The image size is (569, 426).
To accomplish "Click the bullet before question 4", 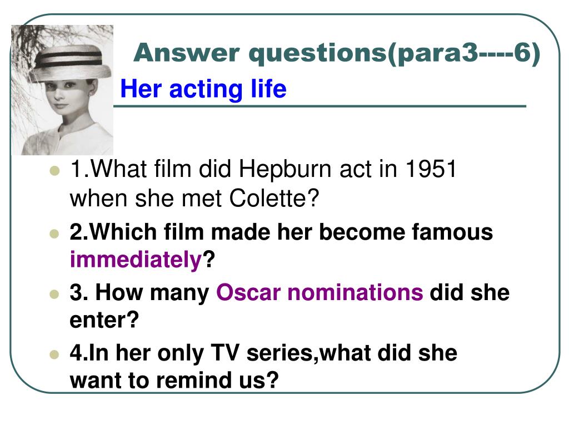I will (x=54, y=354).
